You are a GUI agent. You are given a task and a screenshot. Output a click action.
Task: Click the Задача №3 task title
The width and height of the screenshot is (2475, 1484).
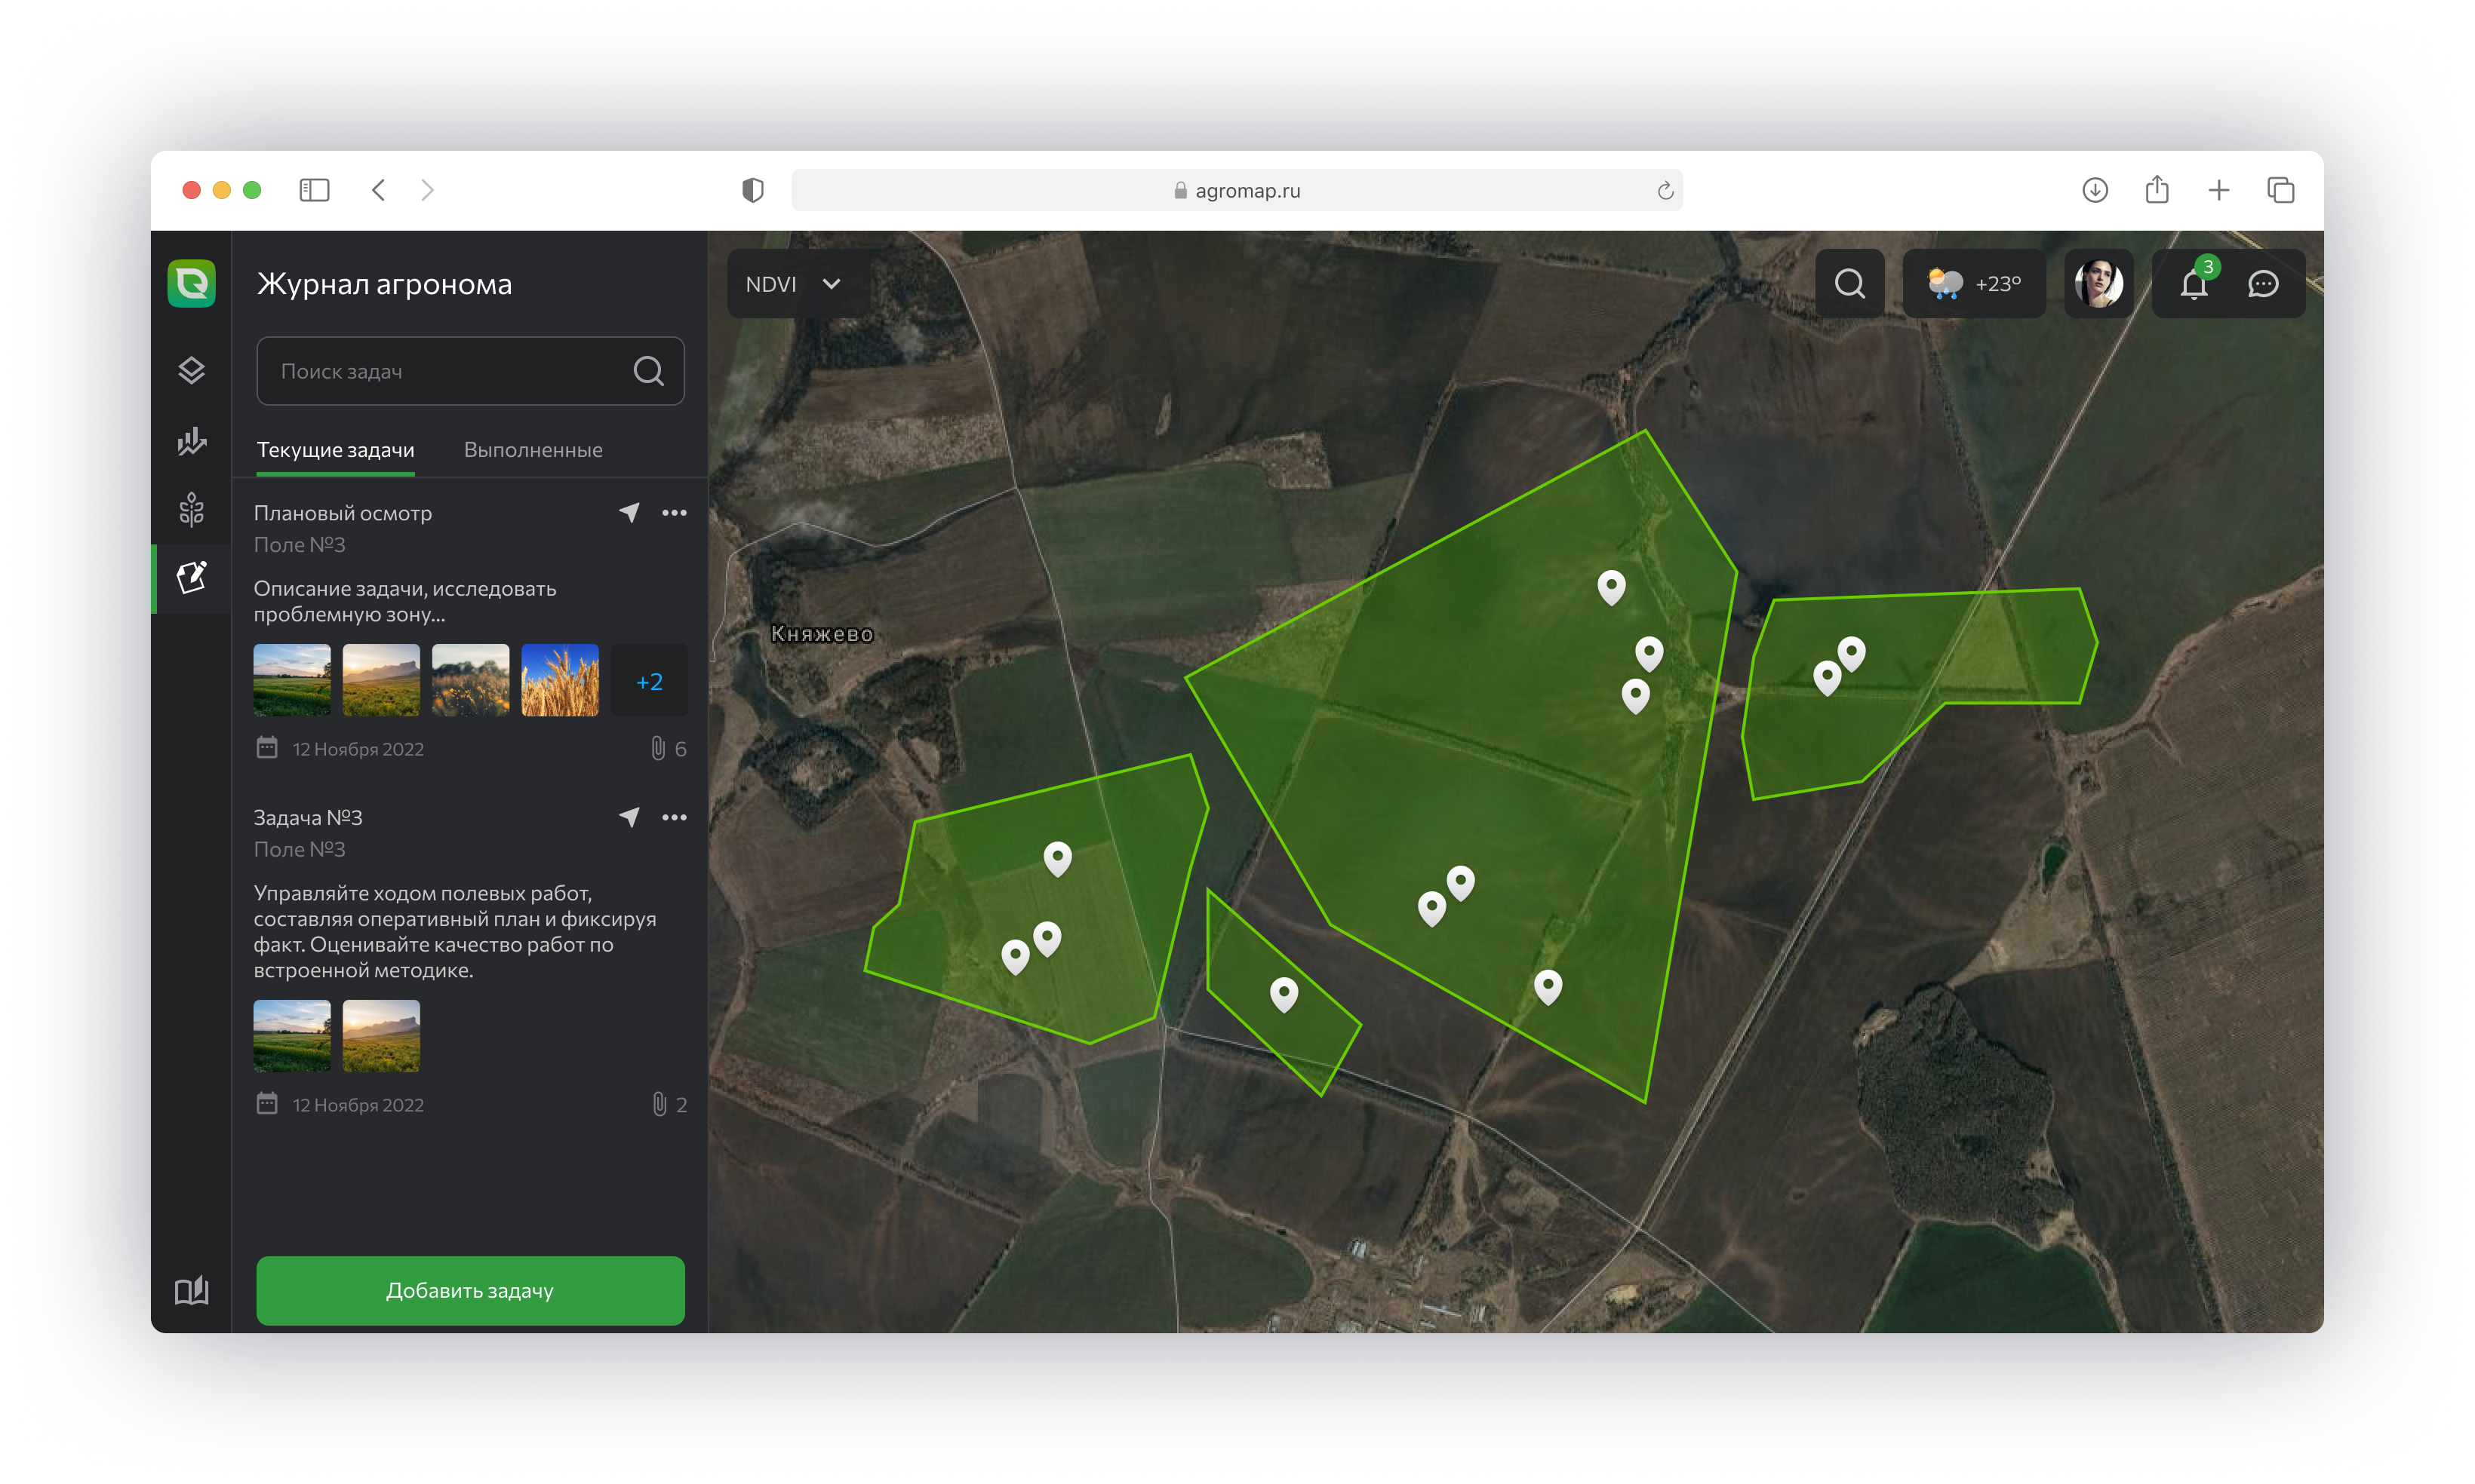(308, 817)
